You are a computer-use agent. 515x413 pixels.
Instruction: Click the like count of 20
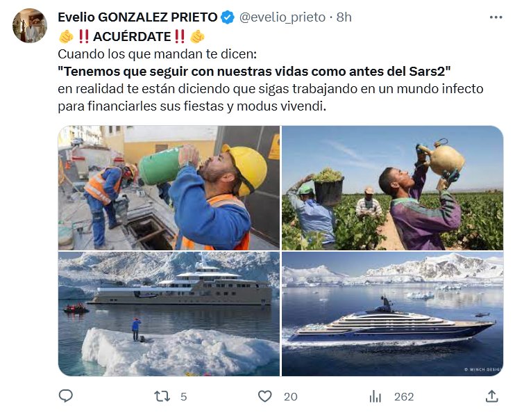[291, 397]
